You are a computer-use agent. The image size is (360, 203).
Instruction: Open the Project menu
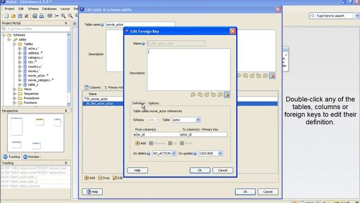click(10, 9)
